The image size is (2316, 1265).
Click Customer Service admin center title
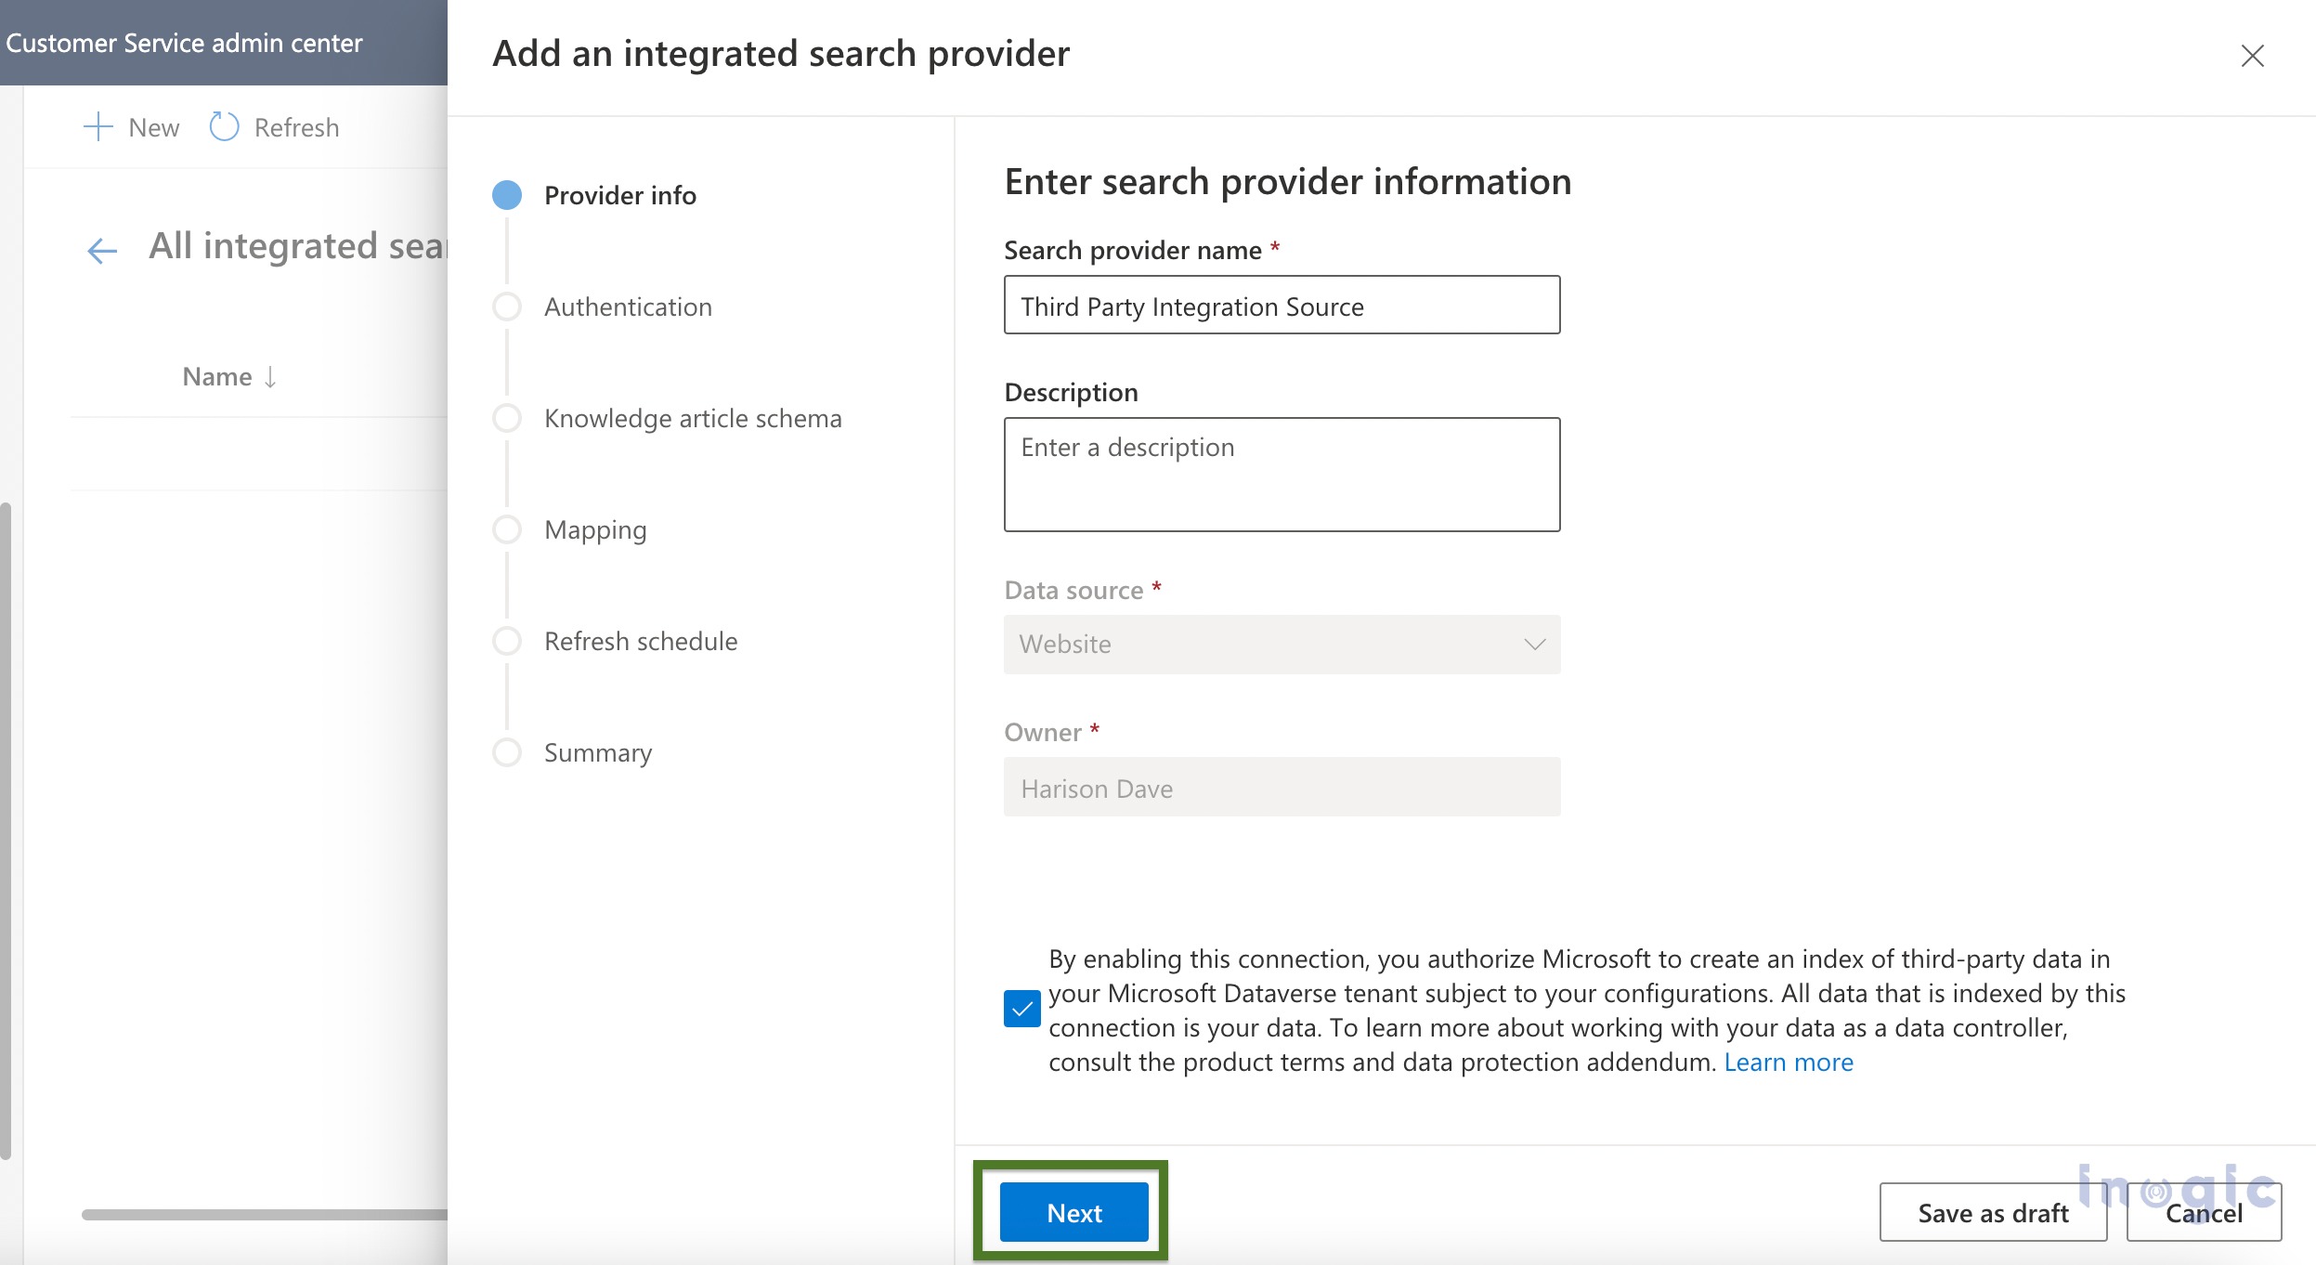(x=184, y=43)
